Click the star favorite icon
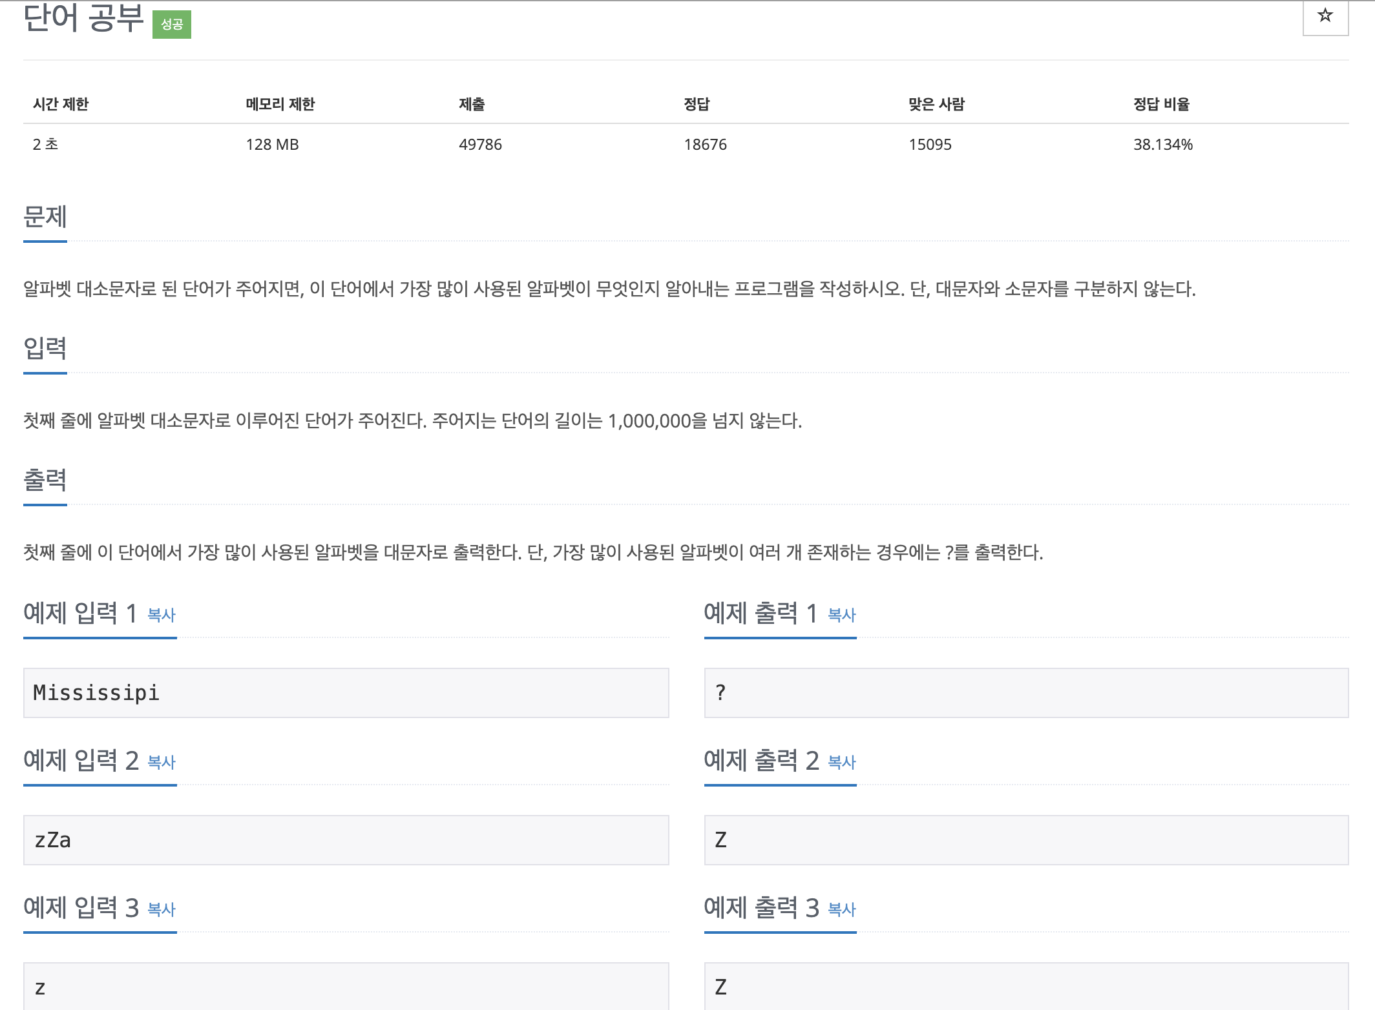Image resolution: width=1375 pixels, height=1010 pixels. (x=1325, y=15)
